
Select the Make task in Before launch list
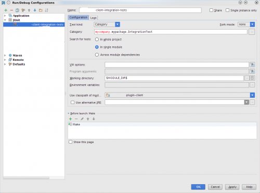click(162, 124)
